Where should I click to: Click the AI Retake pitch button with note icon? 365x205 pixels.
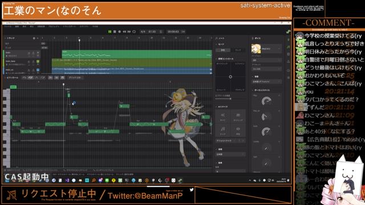(223, 130)
